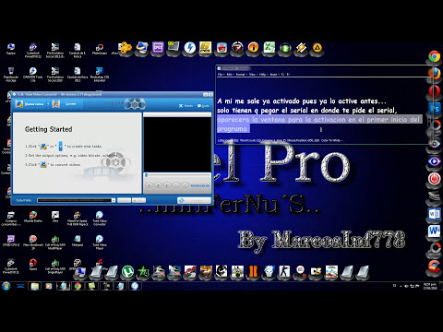
Task: Click the green play icon in the top dock
Action: coord(285,48)
